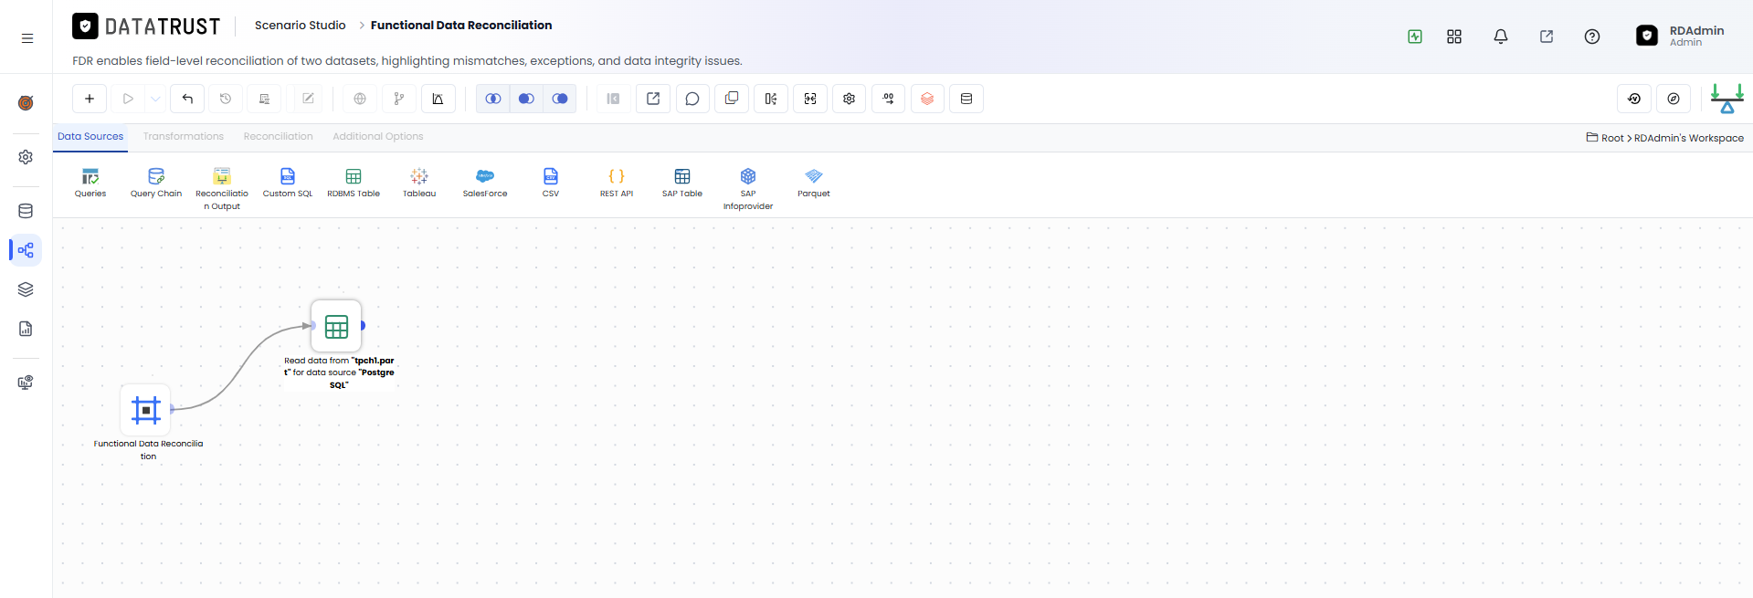Select the Custom SQL source
1753x598 pixels.
[288, 183]
